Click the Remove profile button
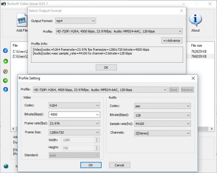Image resolution: width=217 pixels, height=173 pixels. [x=187, y=90]
